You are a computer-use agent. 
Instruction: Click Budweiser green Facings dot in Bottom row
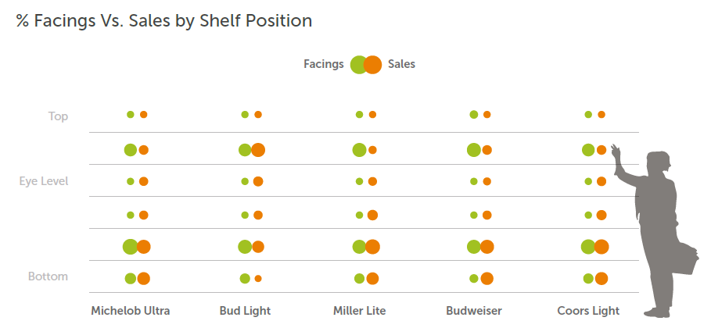tap(474, 278)
